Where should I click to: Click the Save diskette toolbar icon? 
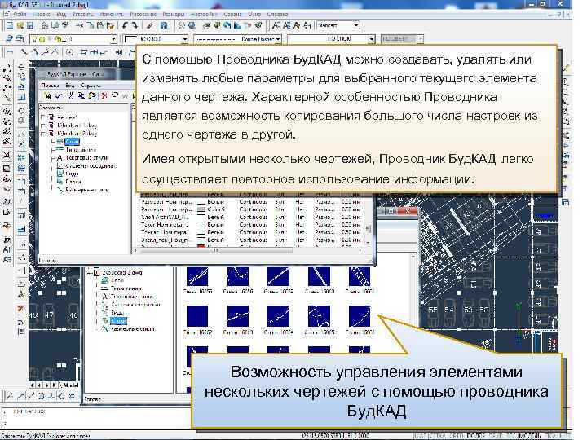coord(30,25)
